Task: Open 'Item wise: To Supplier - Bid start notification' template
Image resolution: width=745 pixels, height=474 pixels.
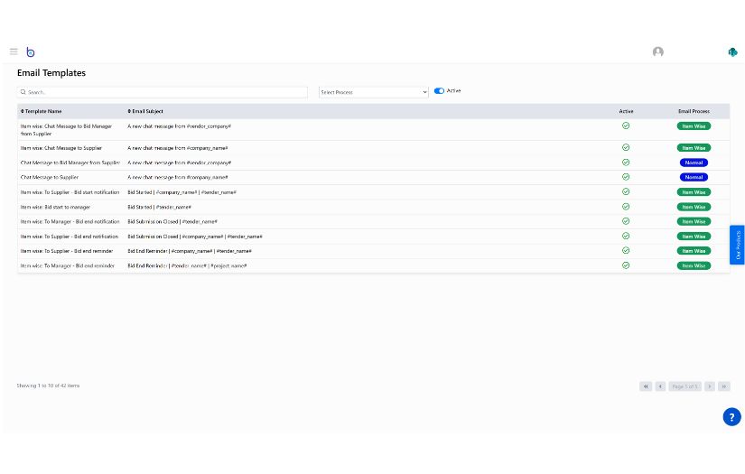Action: pos(70,192)
